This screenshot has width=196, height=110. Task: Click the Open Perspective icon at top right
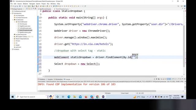[182, 6]
